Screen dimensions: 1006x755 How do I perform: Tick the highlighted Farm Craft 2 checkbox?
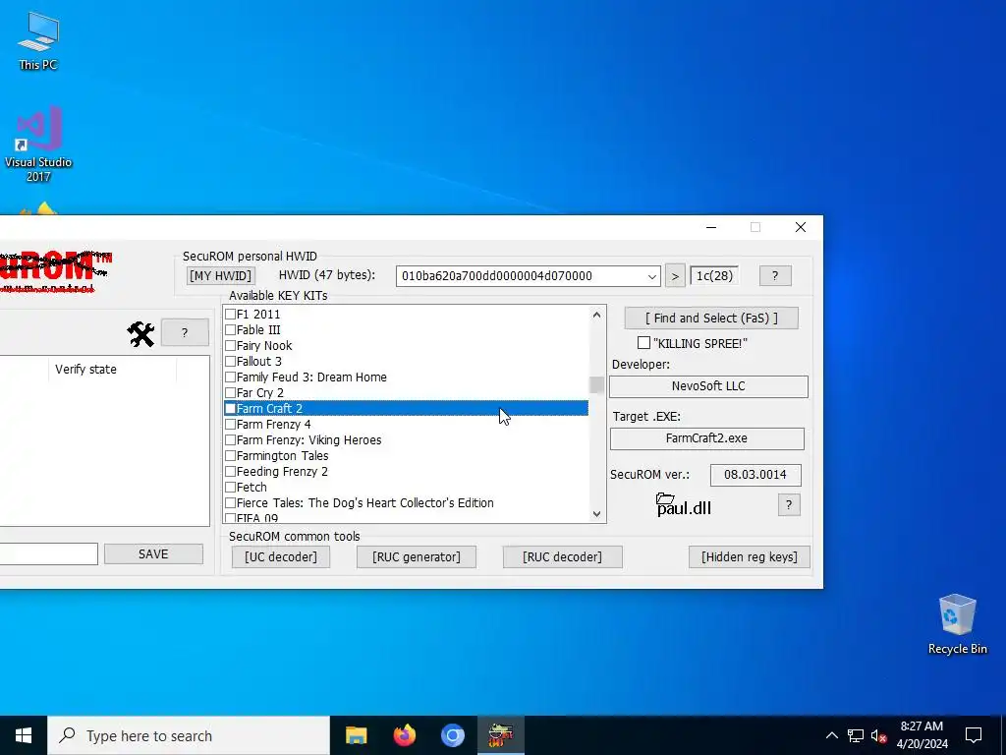230,408
